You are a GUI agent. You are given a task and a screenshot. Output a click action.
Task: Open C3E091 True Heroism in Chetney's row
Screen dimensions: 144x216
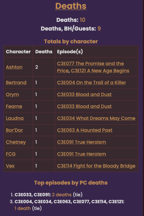(82, 142)
